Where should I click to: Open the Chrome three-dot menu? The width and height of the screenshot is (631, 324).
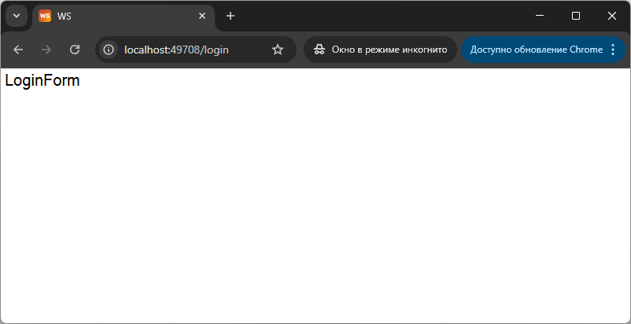coord(613,50)
